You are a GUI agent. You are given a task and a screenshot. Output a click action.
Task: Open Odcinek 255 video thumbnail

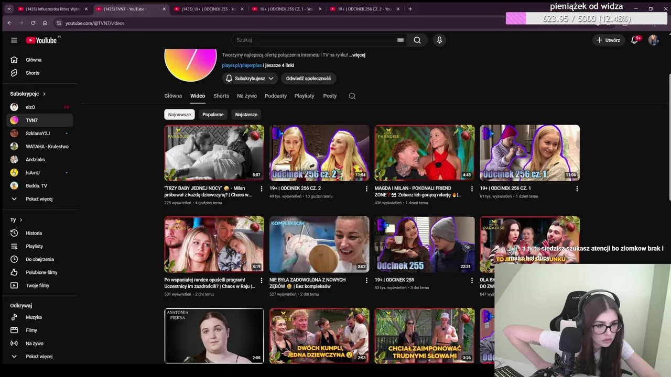(425, 245)
